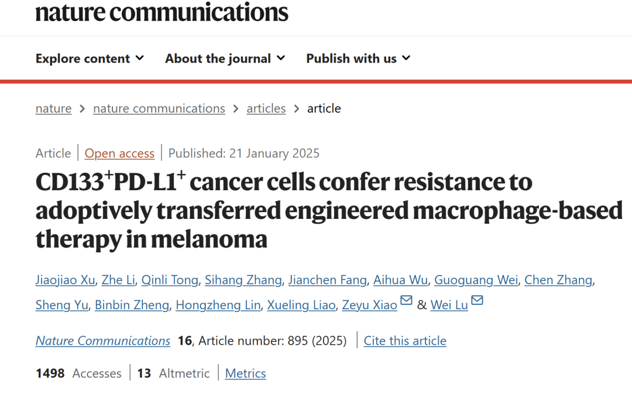Go to the nature breadcrumb link

pos(54,108)
